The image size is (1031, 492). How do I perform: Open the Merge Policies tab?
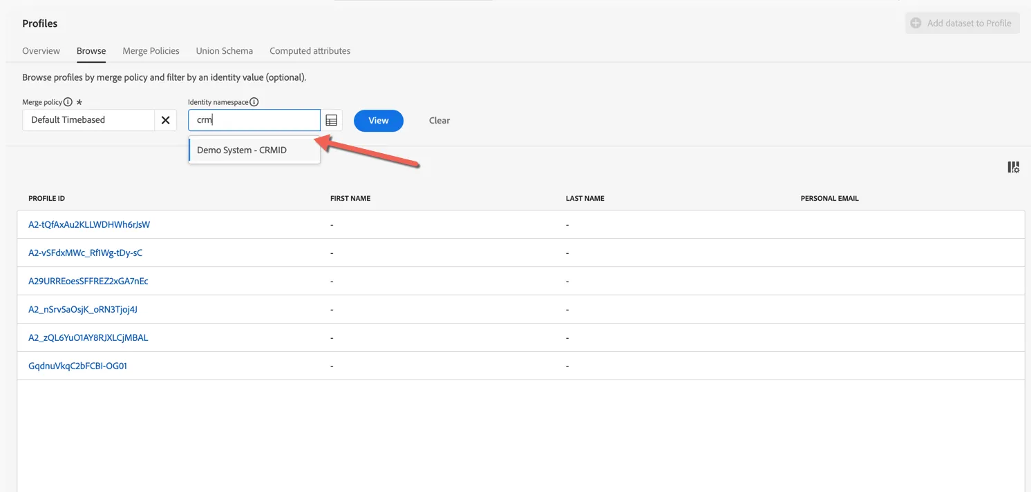[151, 51]
